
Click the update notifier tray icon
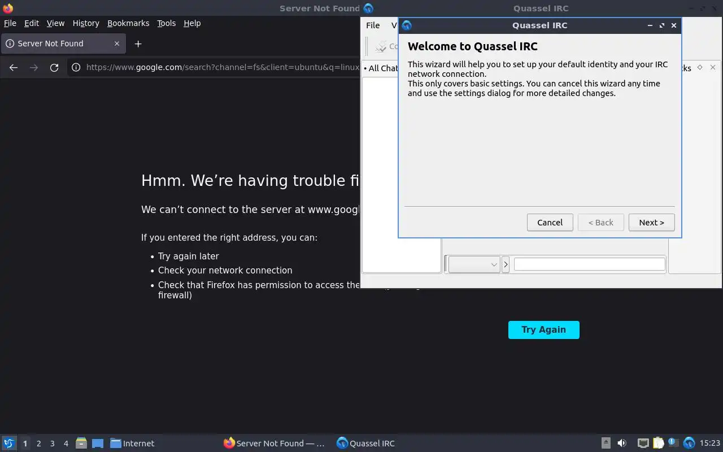pos(673,444)
